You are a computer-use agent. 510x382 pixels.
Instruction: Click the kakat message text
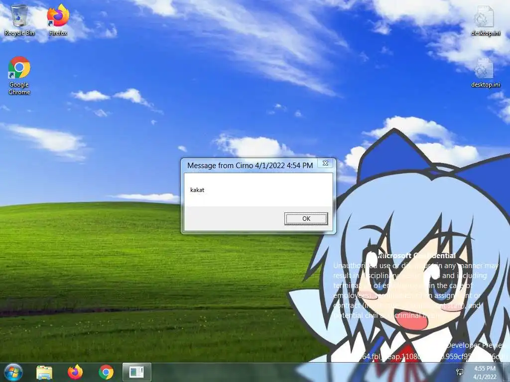point(197,190)
